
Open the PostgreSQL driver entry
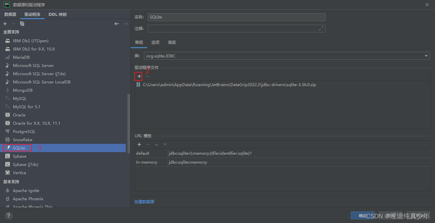24,131
